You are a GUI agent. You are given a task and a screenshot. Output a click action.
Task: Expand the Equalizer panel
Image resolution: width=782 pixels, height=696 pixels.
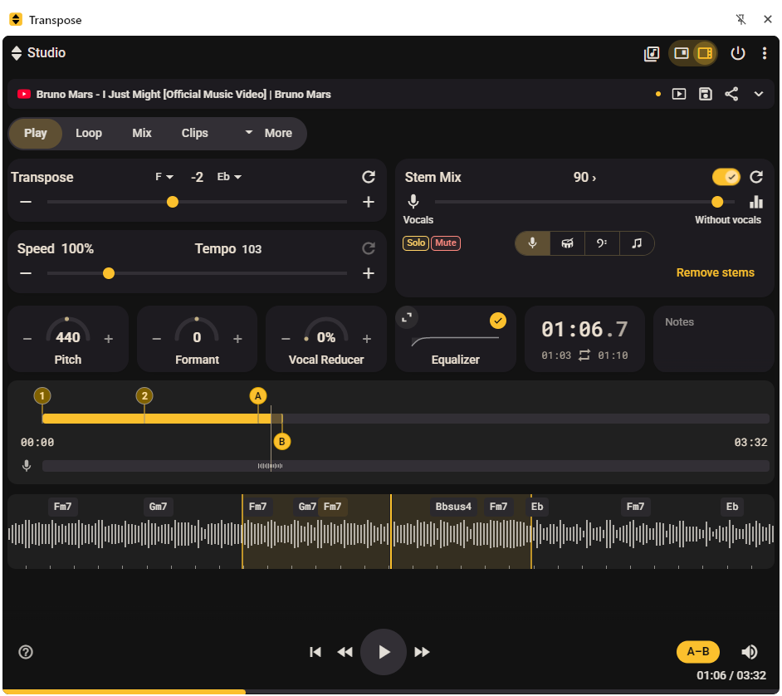pos(407,317)
